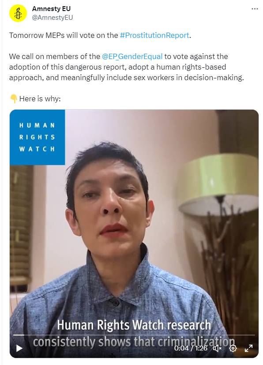The image size is (263, 365).
Task: Open the tweet's three-dot more menu
Action: coord(255,9)
